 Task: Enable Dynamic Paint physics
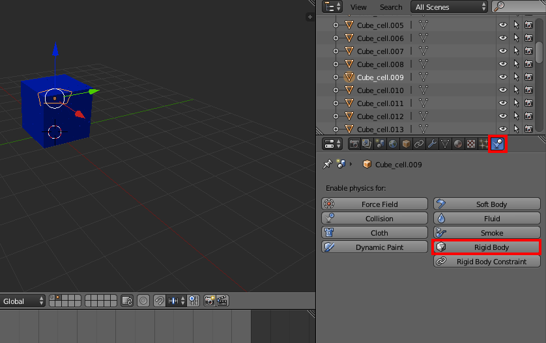tap(375, 247)
